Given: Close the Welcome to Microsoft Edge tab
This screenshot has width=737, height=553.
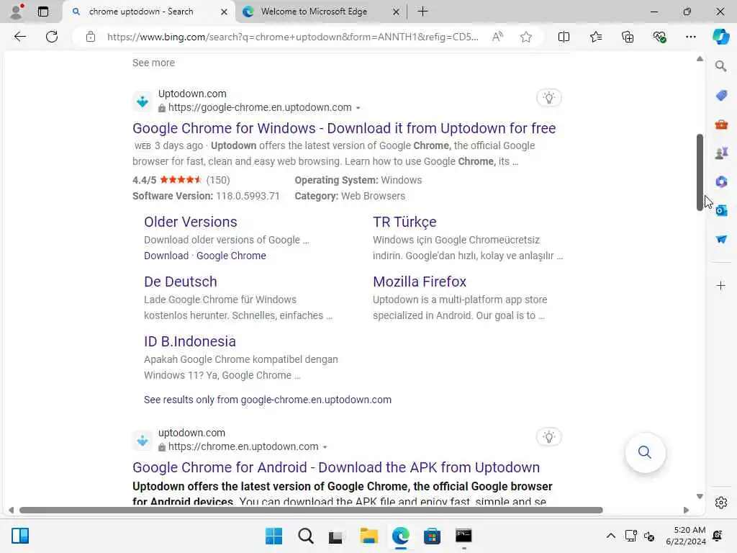Looking at the screenshot, I should tap(397, 12).
